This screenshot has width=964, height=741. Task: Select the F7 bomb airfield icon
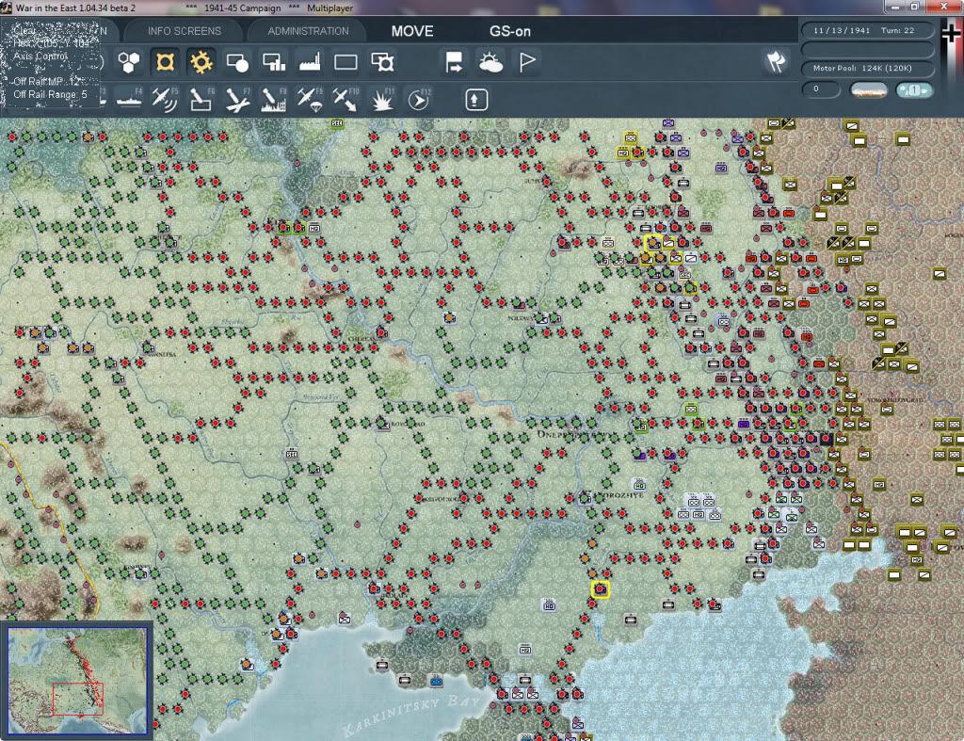[237, 100]
